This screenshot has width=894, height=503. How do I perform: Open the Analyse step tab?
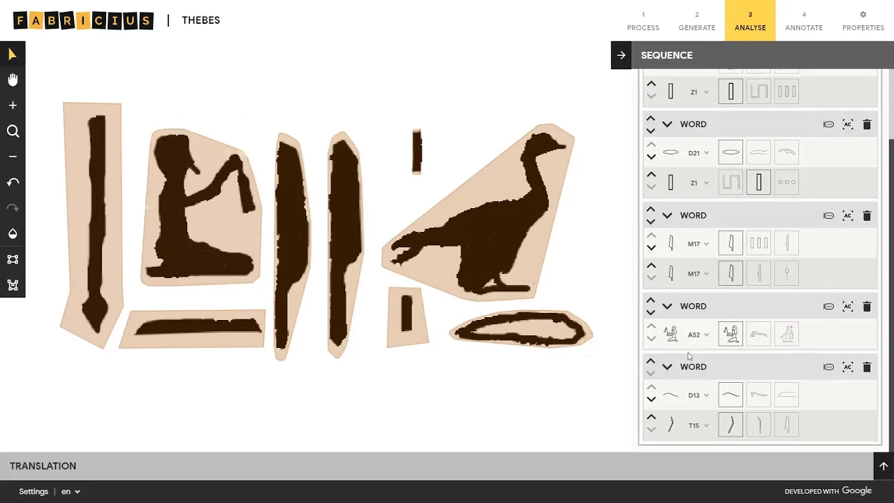[x=750, y=21]
